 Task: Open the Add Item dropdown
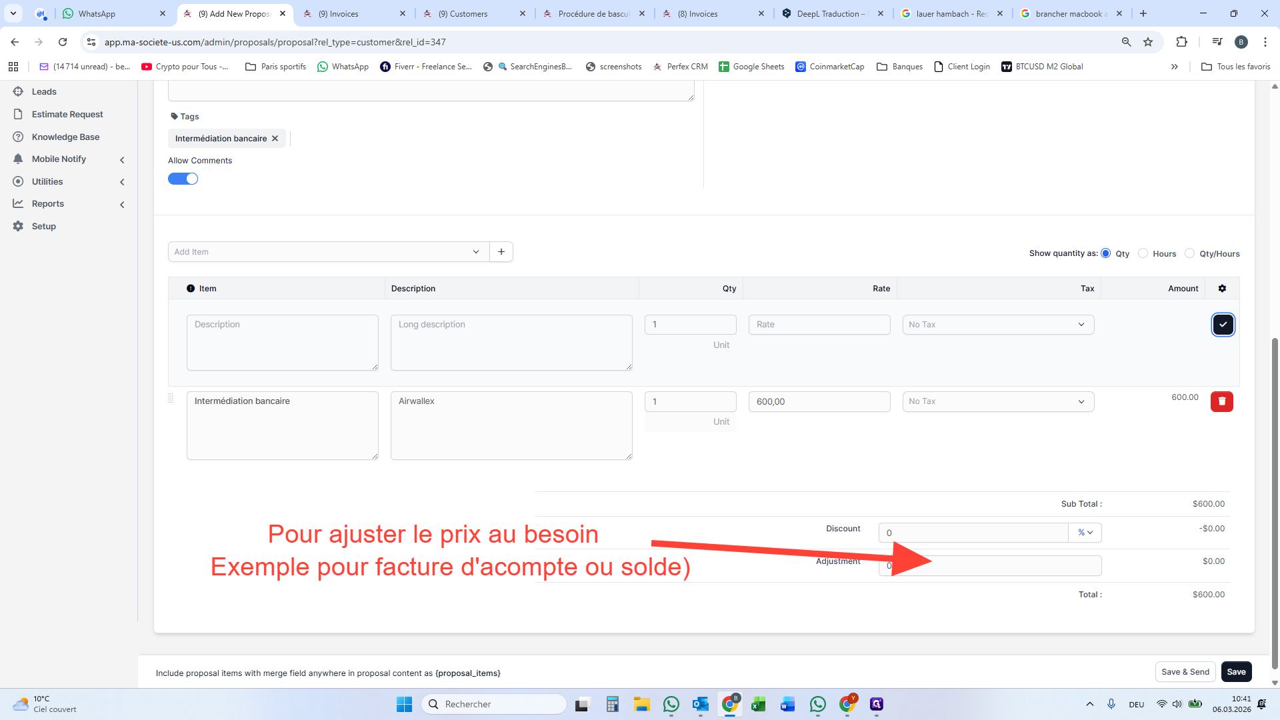coord(328,252)
